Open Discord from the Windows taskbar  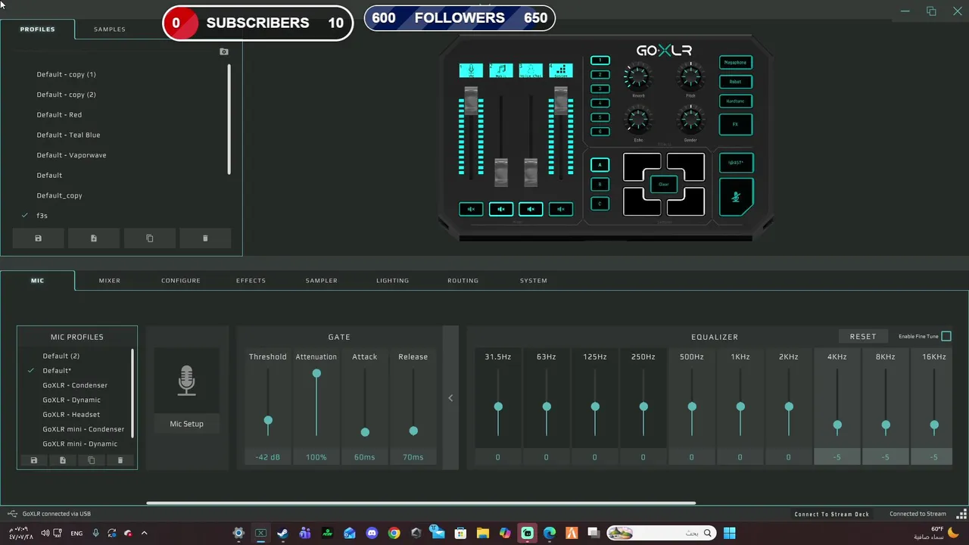pyautogui.click(x=372, y=533)
